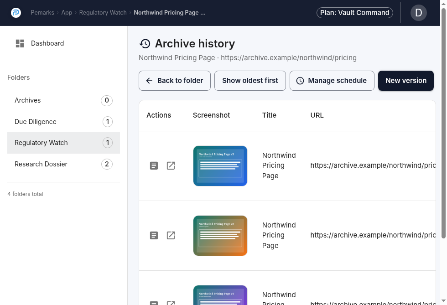Image resolution: width=447 pixels, height=305 pixels.
Task: Click the Dashboard grid icon
Action: 20,43
